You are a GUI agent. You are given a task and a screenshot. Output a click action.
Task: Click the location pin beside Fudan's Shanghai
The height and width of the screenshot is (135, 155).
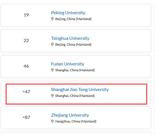click(x=52, y=70)
